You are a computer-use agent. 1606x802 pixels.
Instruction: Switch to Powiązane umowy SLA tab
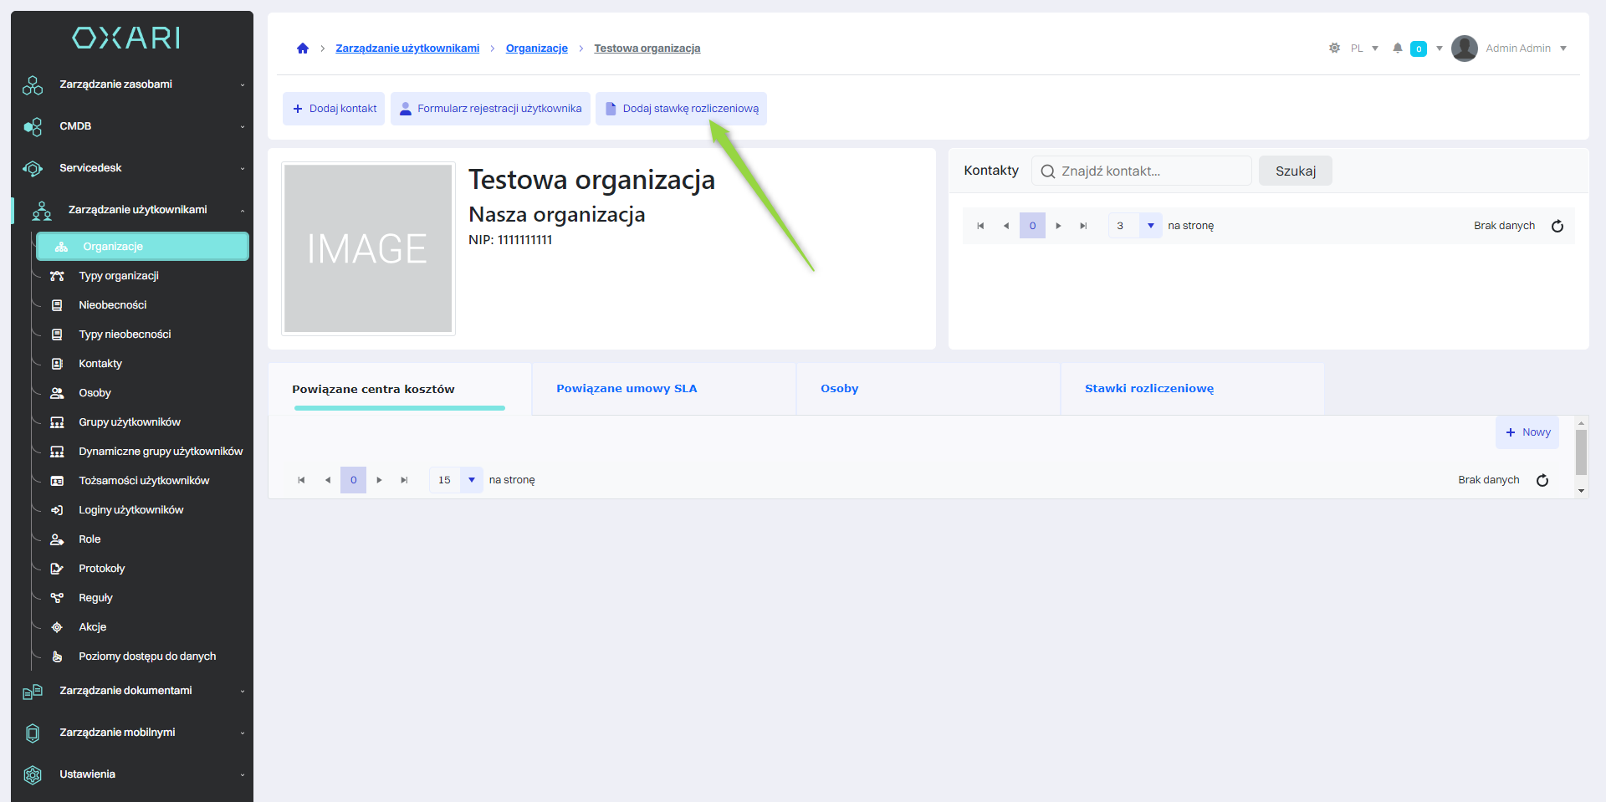pos(627,389)
